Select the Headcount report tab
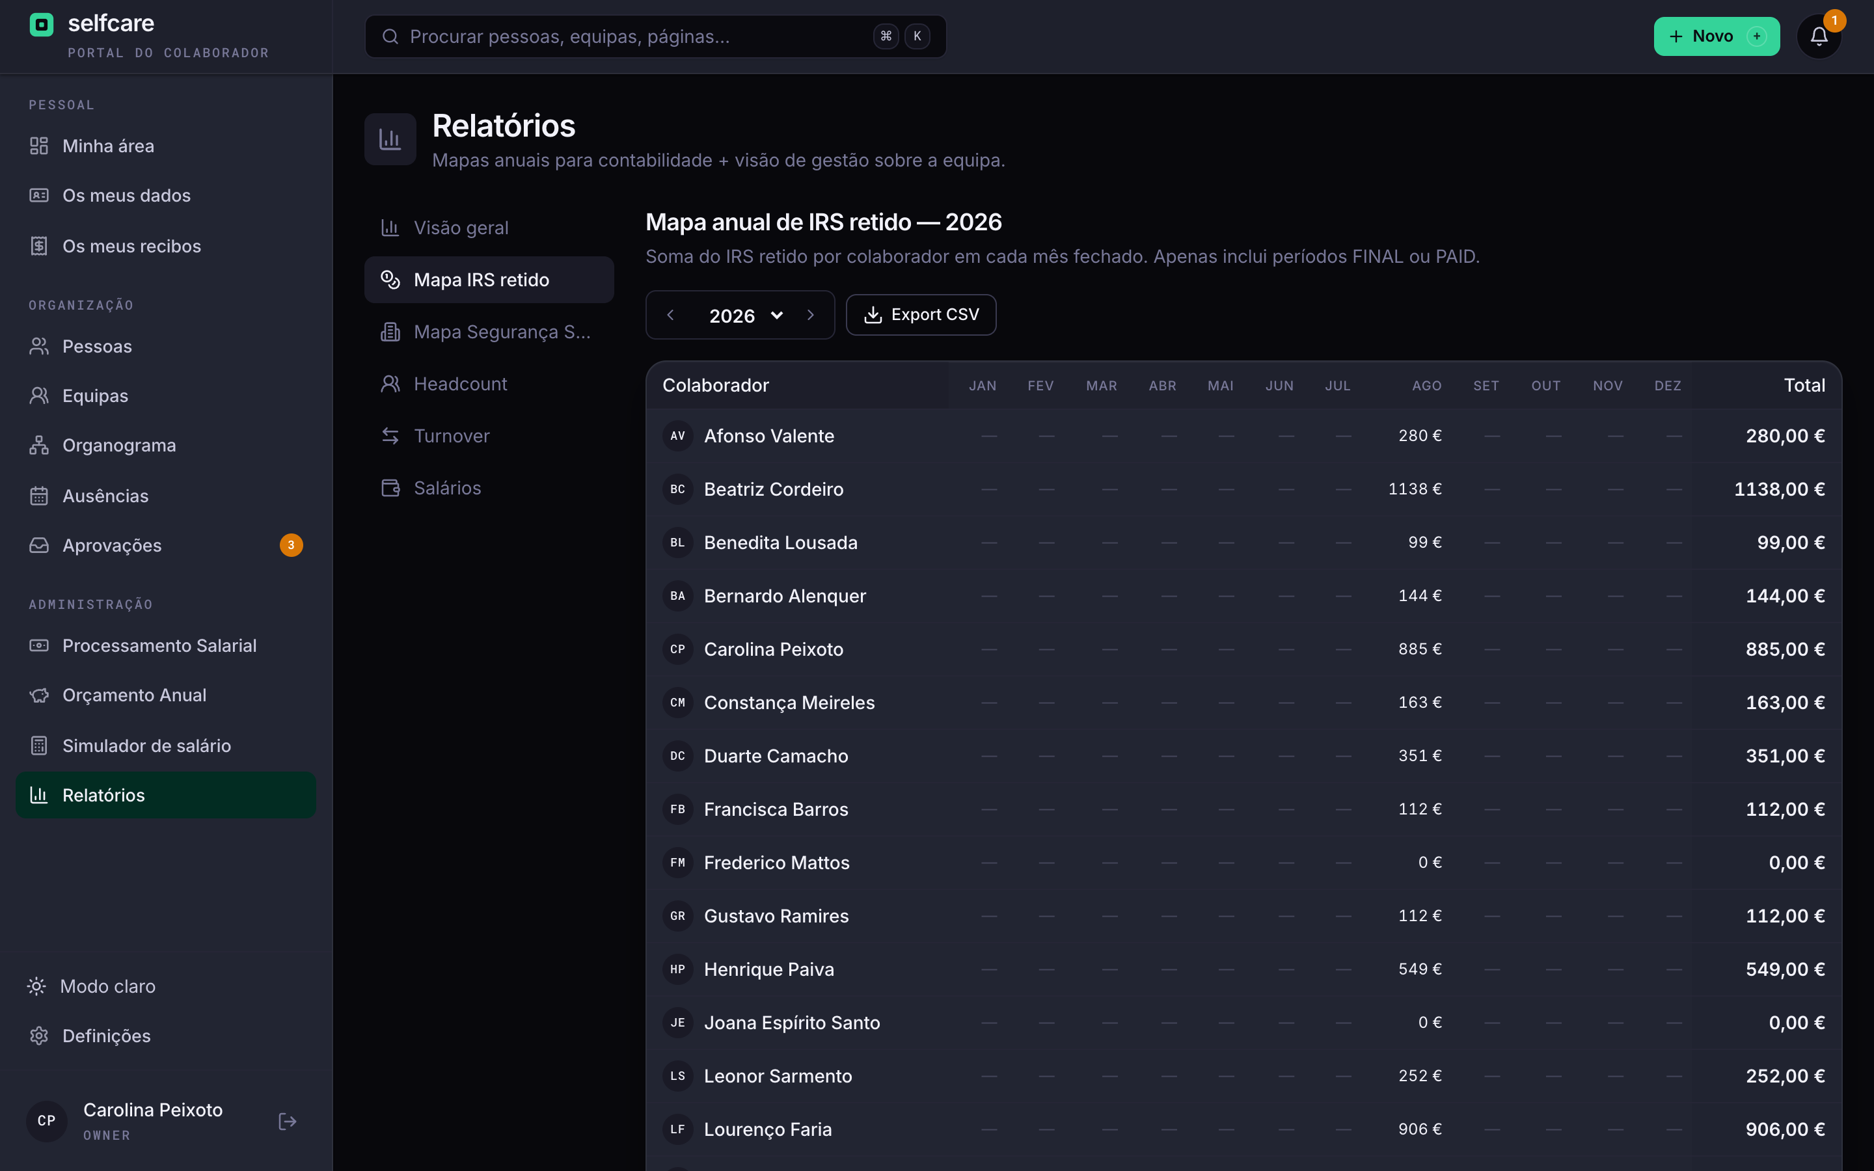This screenshot has width=1874, height=1171. point(489,384)
